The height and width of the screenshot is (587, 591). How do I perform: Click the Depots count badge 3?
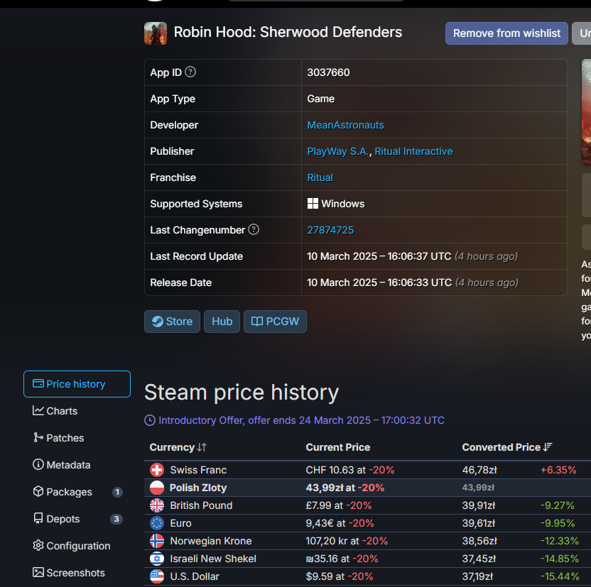[x=116, y=520]
